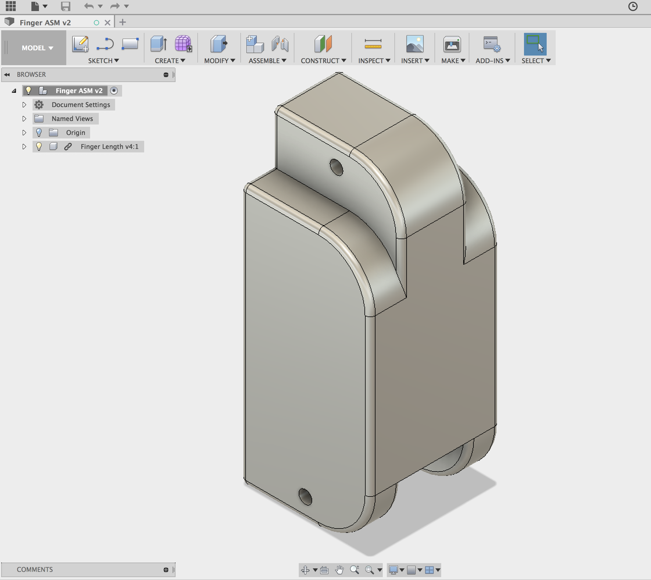This screenshot has width=651, height=580.
Task: Select the New Component tool
Action: (x=255, y=44)
